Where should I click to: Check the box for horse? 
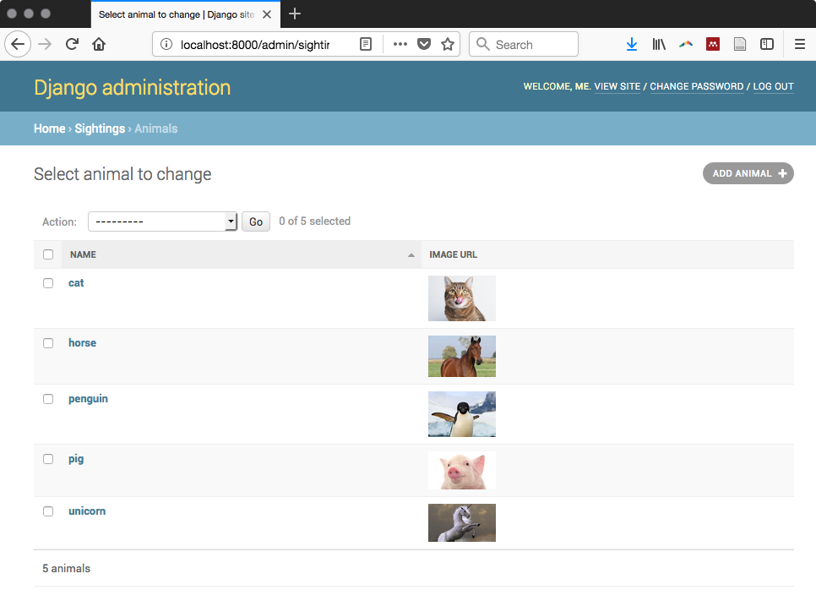[48, 343]
